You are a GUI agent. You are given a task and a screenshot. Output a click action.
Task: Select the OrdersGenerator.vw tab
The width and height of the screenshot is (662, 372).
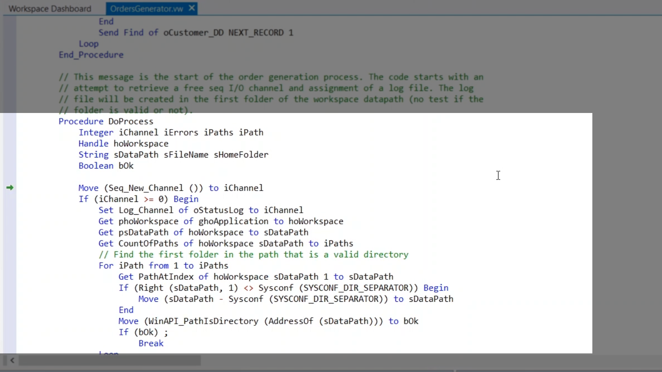(x=146, y=9)
